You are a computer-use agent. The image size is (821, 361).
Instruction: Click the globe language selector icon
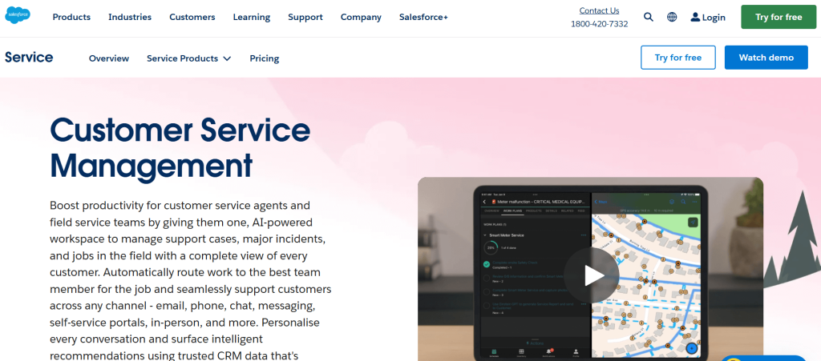tap(672, 17)
